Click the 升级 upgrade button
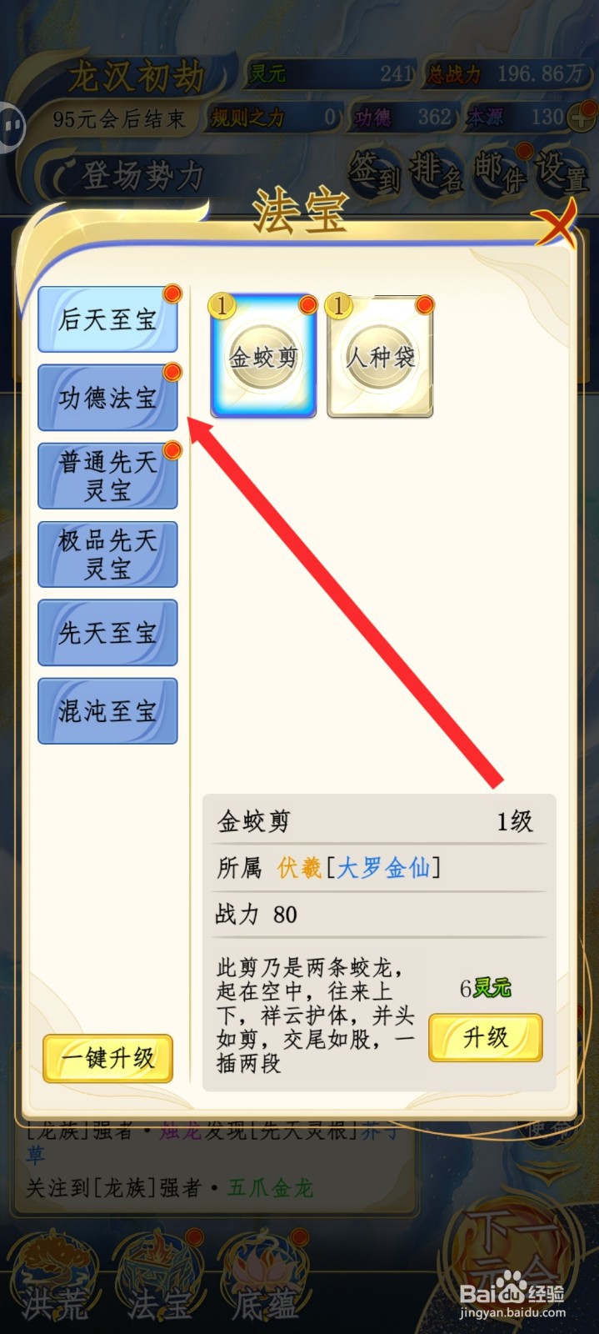The width and height of the screenshot is (599, 1334). 486,1037
